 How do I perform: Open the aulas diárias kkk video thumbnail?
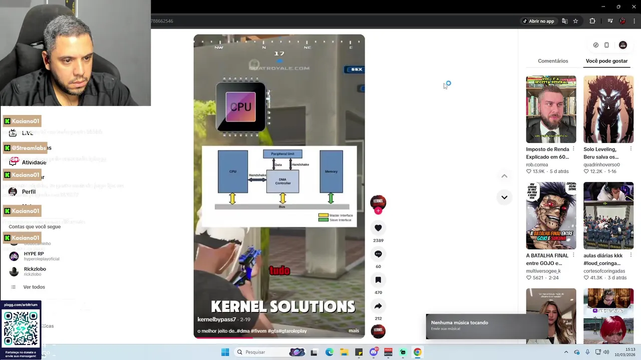click(608, 215)
